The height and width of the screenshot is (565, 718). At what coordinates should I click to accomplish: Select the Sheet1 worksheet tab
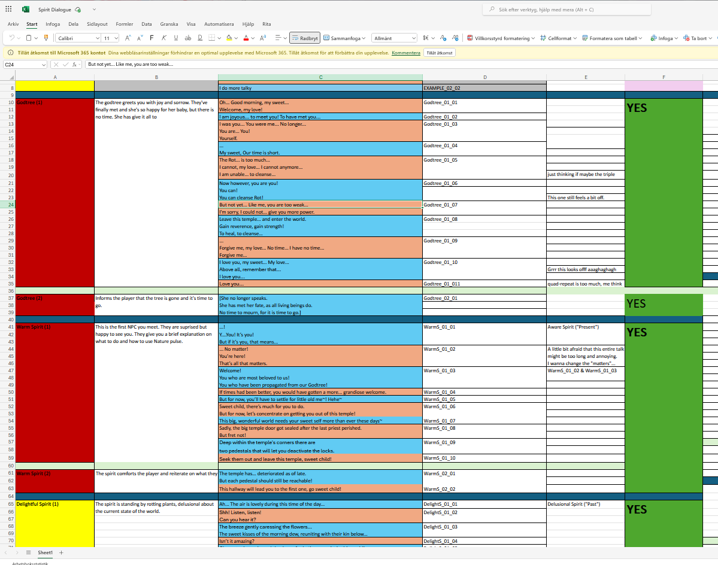coord(45,552)
